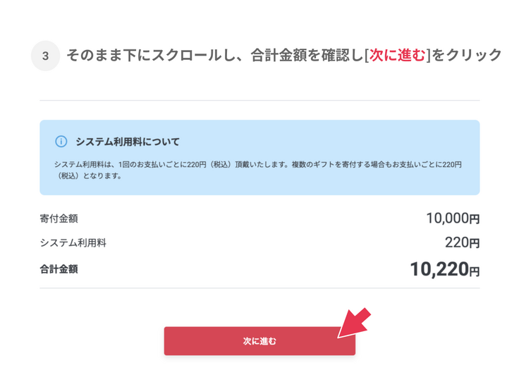Click the blue info circle icon

pyautogui.click(x=61, y=142)
